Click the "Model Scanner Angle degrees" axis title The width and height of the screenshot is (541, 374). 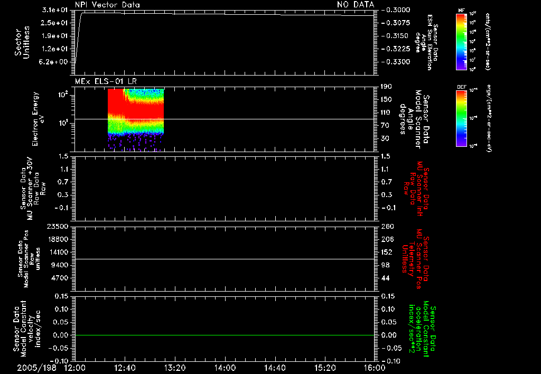click(414, 119)
